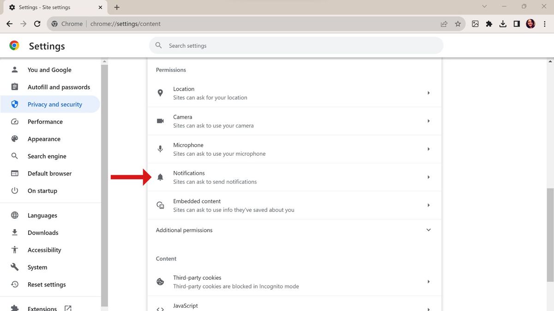Image resolution: width=554 pixels, height=311 pixels.
Task: Click inside the Search settings field
Action: pyautogui.click(x=295, y=45)
